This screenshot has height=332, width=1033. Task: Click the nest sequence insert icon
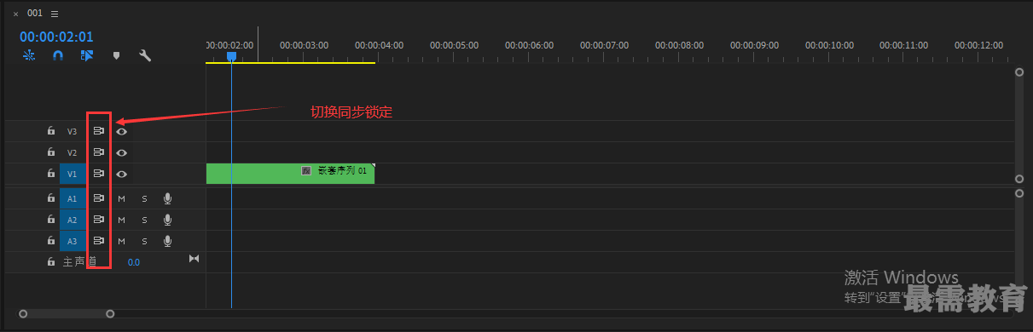(29, 55)
